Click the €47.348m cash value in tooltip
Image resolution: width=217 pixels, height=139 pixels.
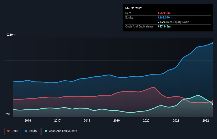164,26
